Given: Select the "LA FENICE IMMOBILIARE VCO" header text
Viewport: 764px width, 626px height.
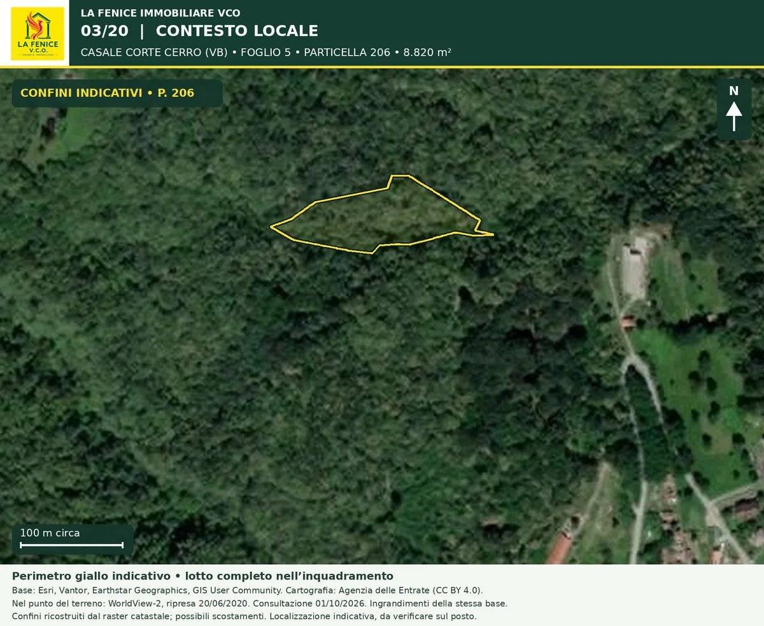Looking at the screenshot, I should coord(160,13).
